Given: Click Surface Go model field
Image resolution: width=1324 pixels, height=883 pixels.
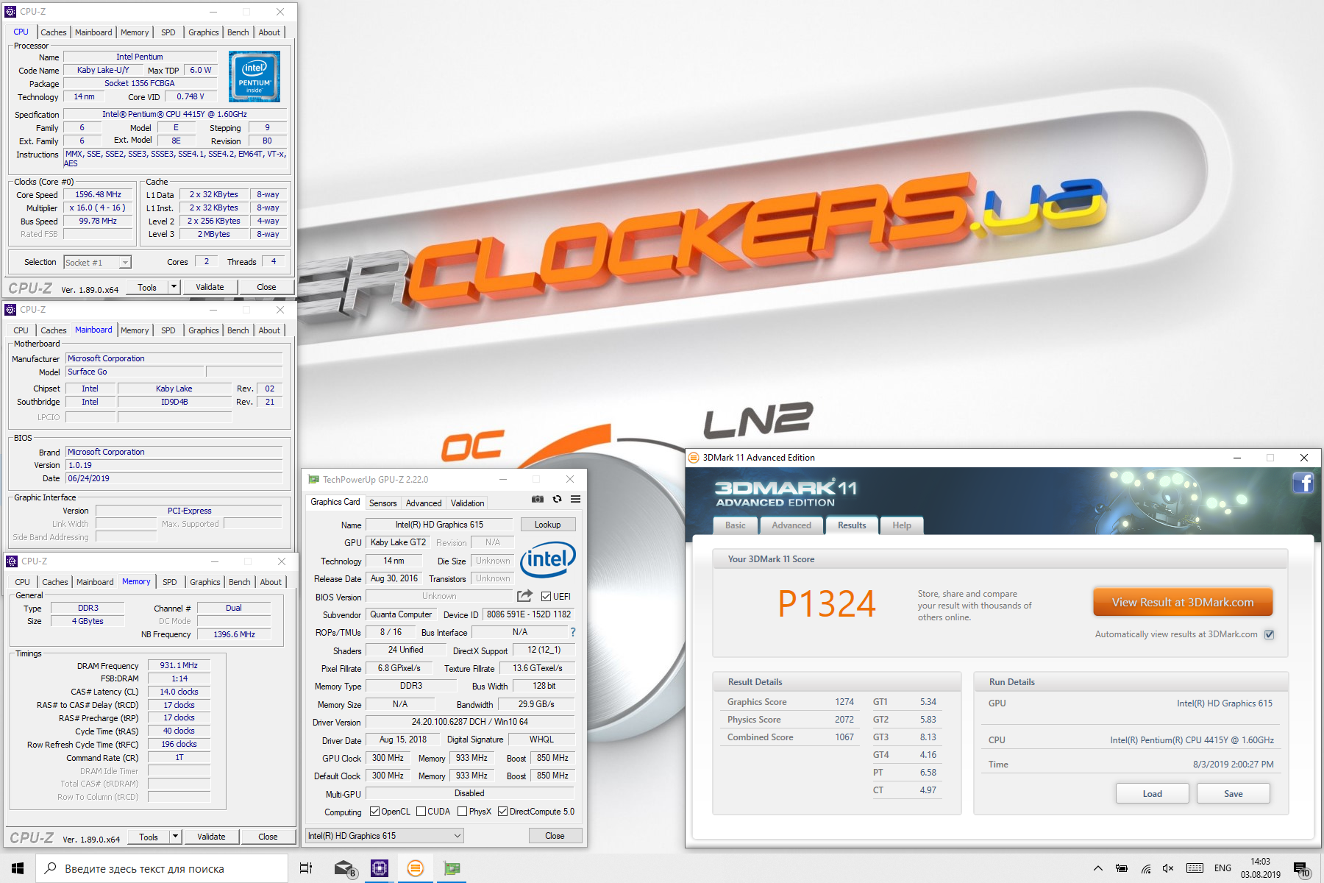Looking at the screenshot, I should tap(134, 372).
